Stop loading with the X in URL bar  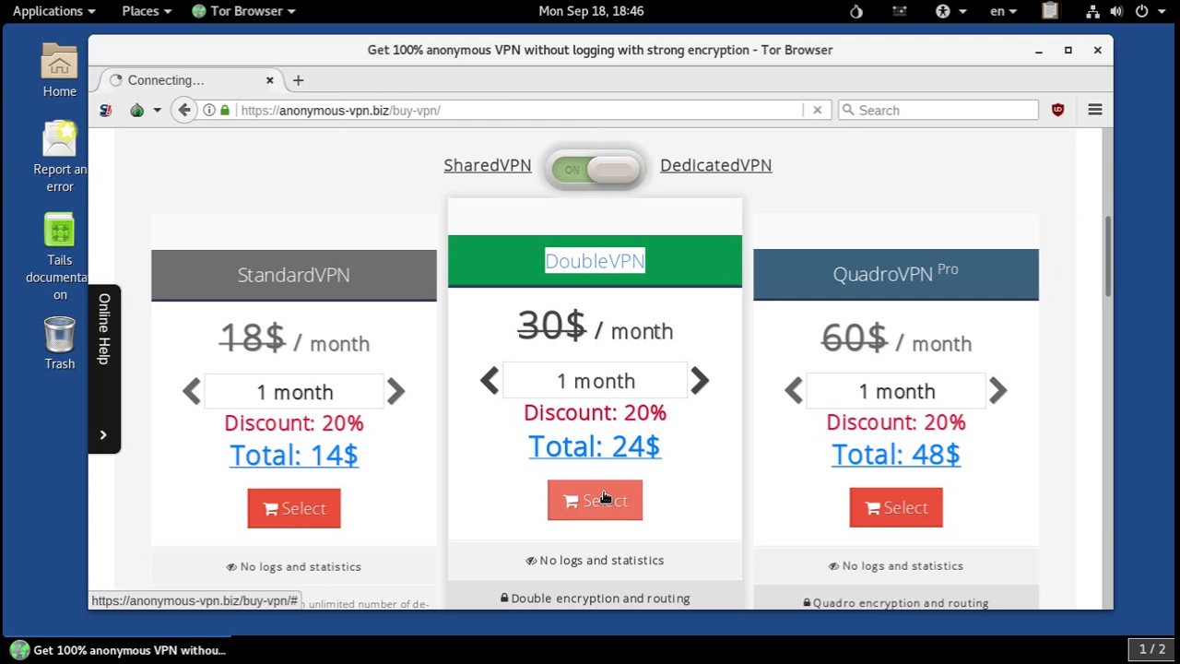point(817,110)
